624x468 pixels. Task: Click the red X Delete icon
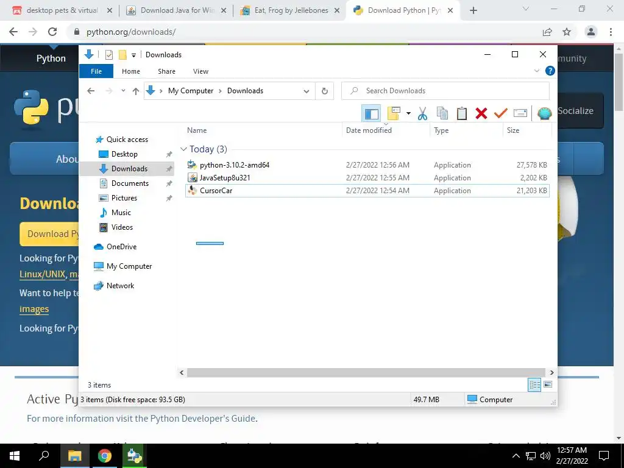[481, 113]
